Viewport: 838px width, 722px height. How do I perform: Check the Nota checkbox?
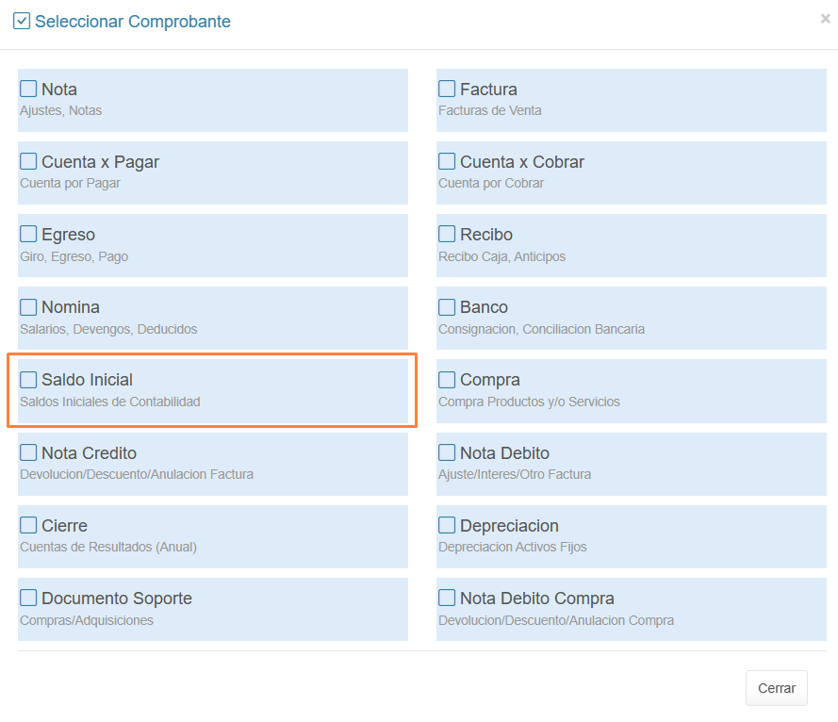28,90
